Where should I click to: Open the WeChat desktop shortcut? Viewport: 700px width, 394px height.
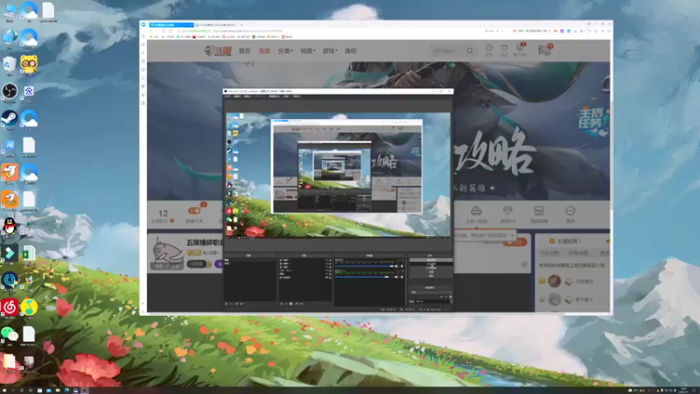coord(10,334)
